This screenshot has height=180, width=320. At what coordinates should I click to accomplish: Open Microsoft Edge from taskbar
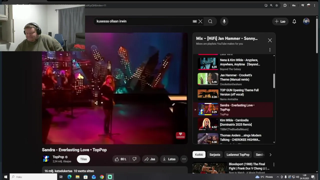coord(69,177)
